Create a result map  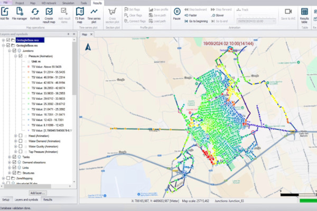(x=49, y=15)
